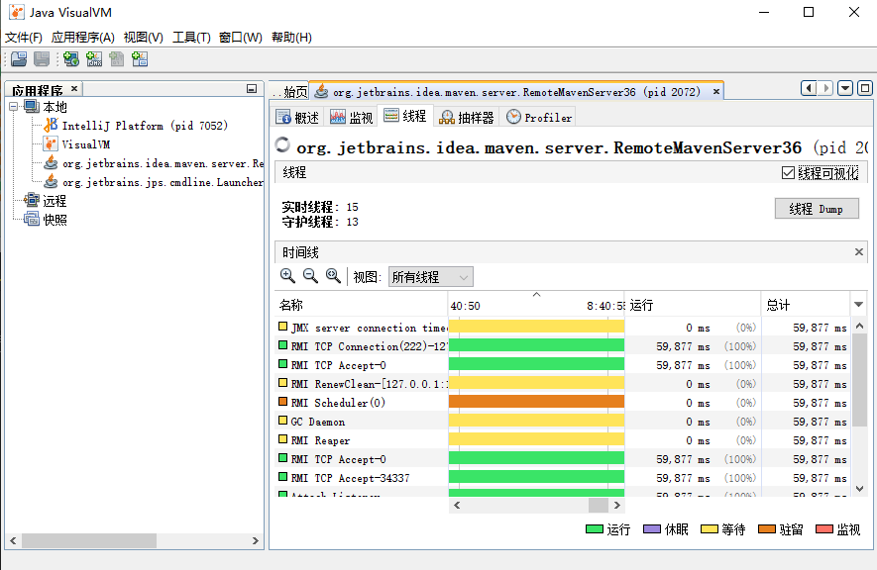Close the 应用程序 panel tab
The width and height of the screenshot is (877, 570).
click(x=74, y=89)
